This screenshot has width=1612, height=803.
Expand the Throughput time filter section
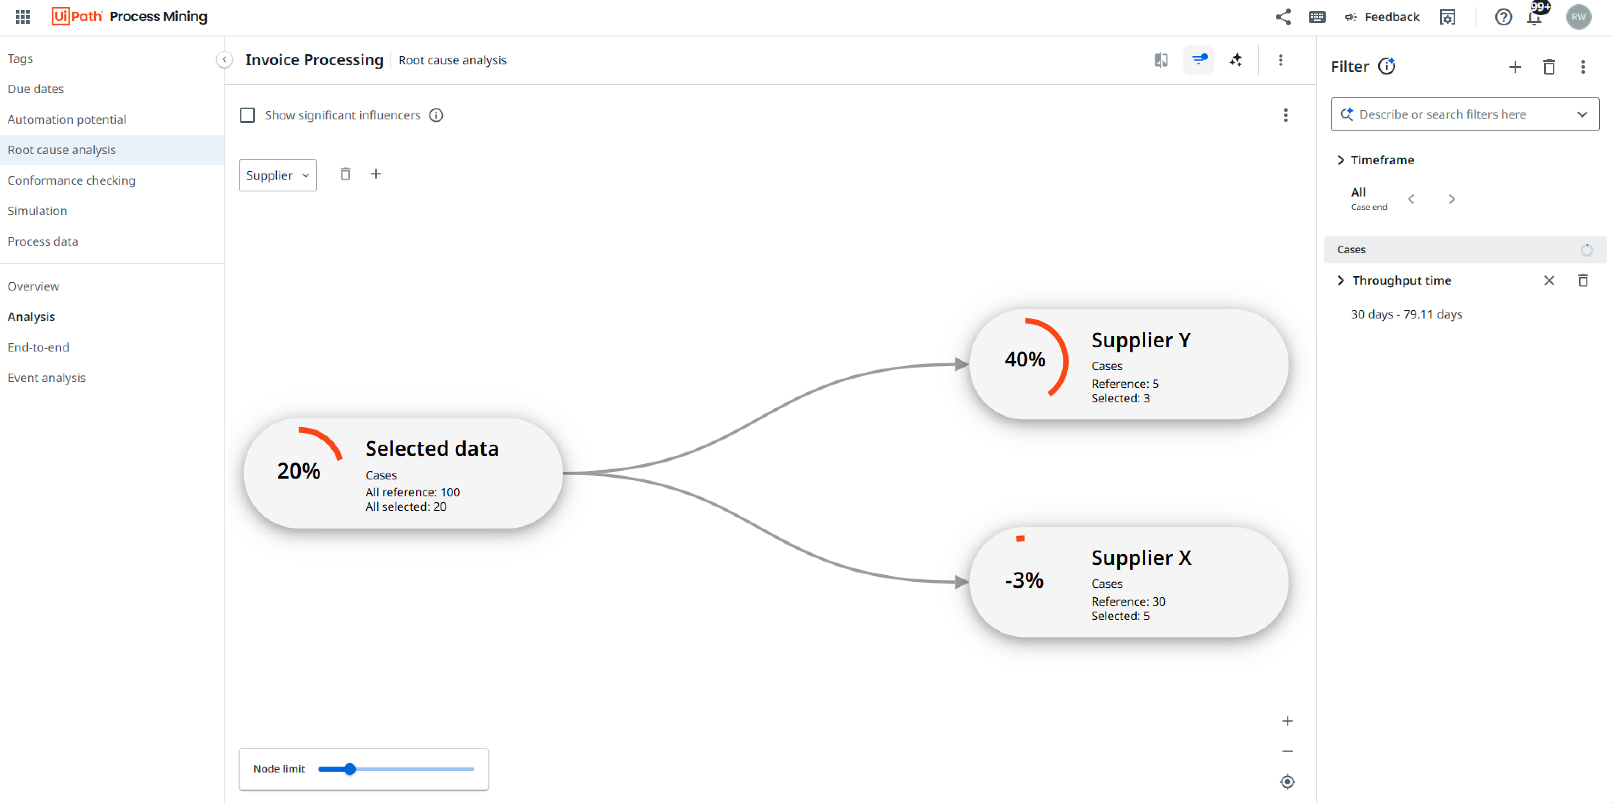tap(1341, 280)
